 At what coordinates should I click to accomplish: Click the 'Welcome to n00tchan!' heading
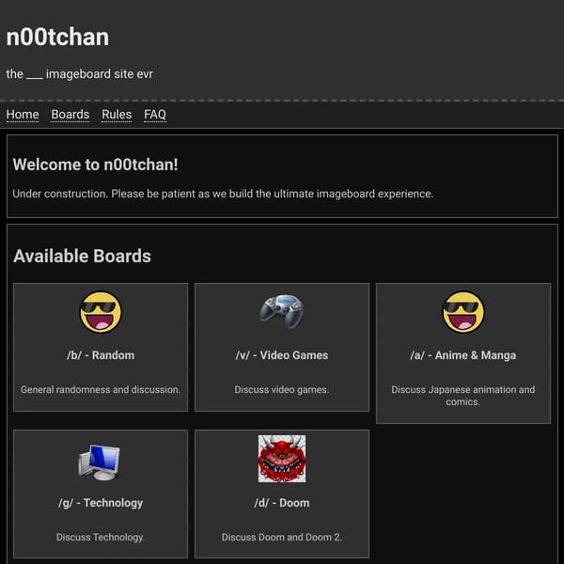(x=95, y=164)
